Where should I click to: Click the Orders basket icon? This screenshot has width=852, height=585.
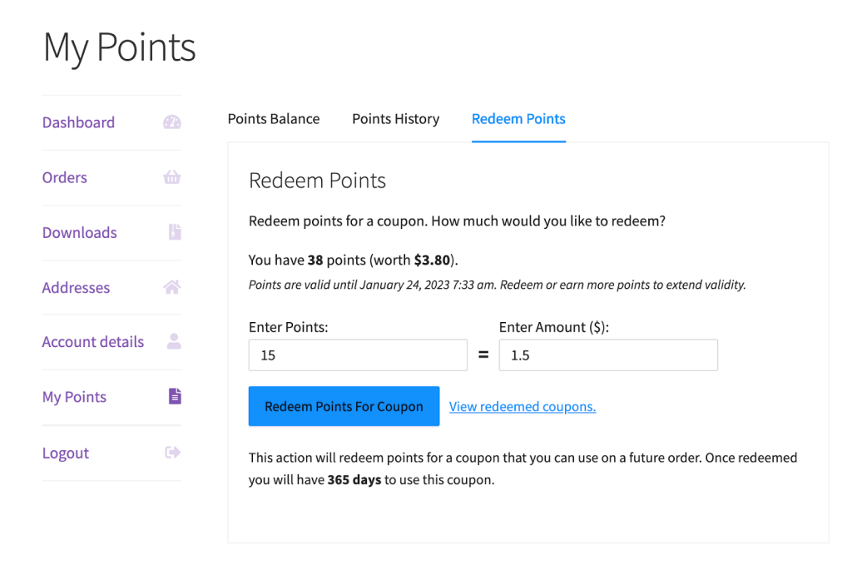[x=172, y=177]
